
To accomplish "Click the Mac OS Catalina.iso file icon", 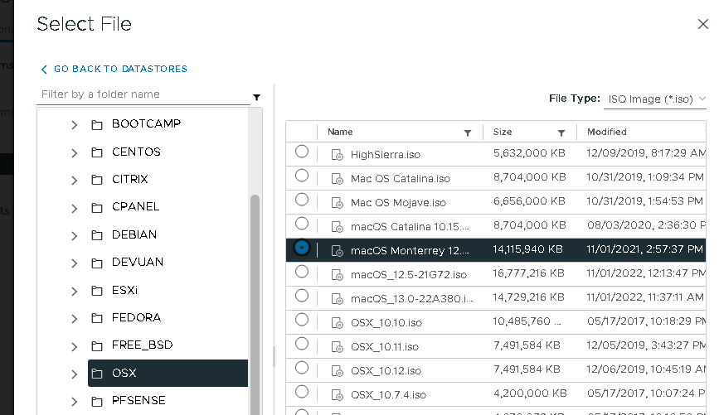I will [337, 179].
